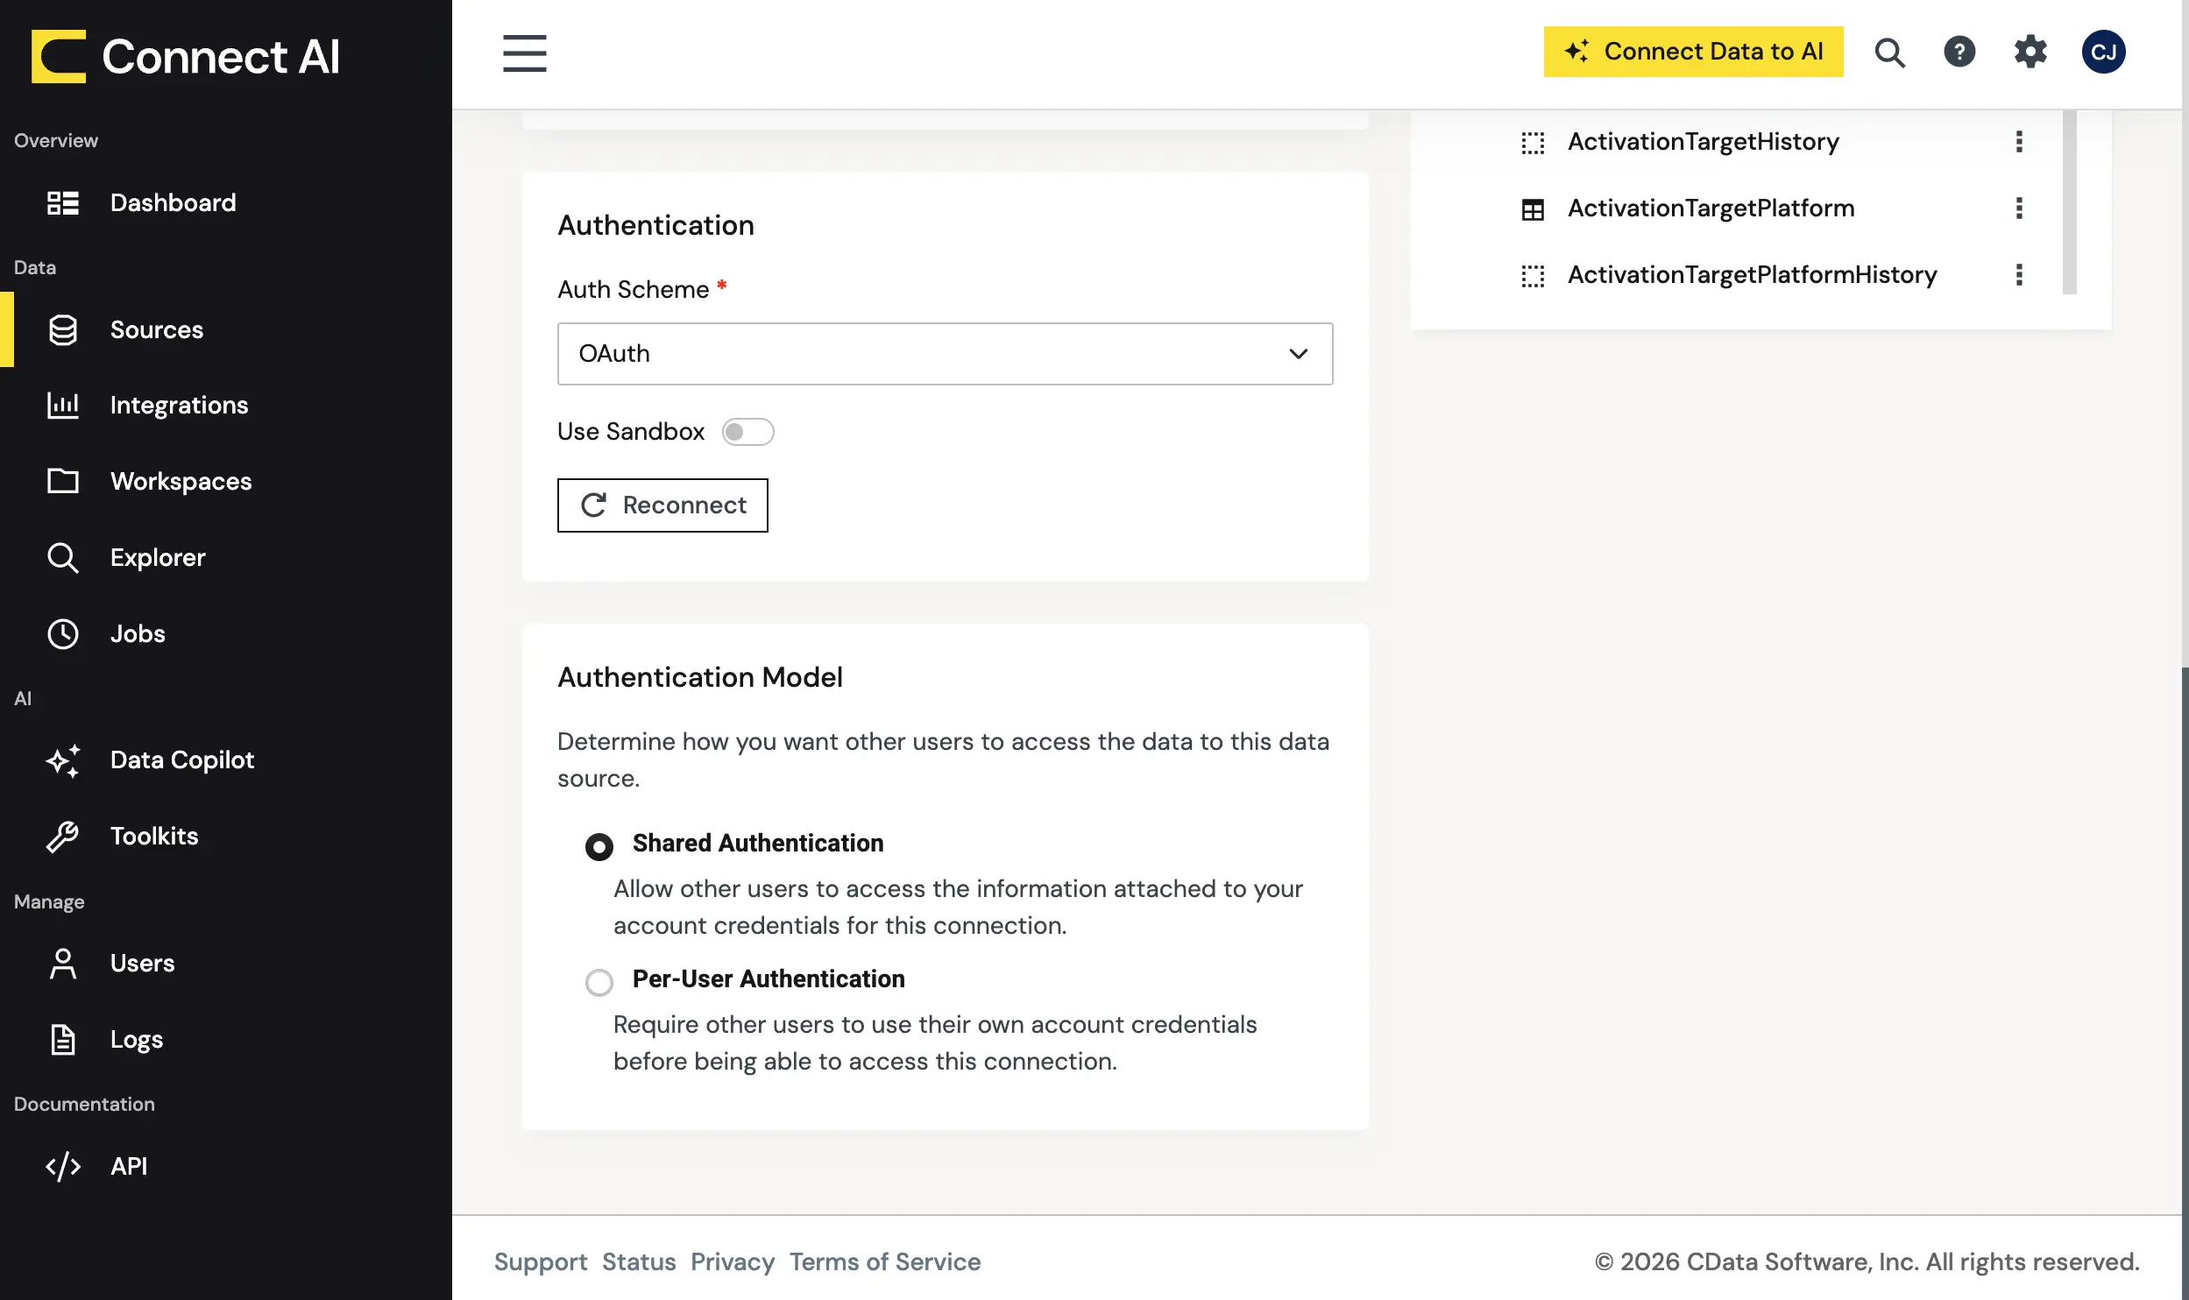Open more options for ActivationTargetPlatformHistory
This screenshot has height=1300, width=2189.
[2019, 275]
